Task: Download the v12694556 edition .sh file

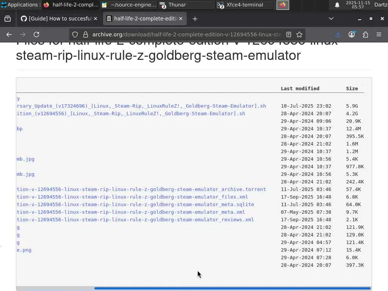Action: (131, 114)
